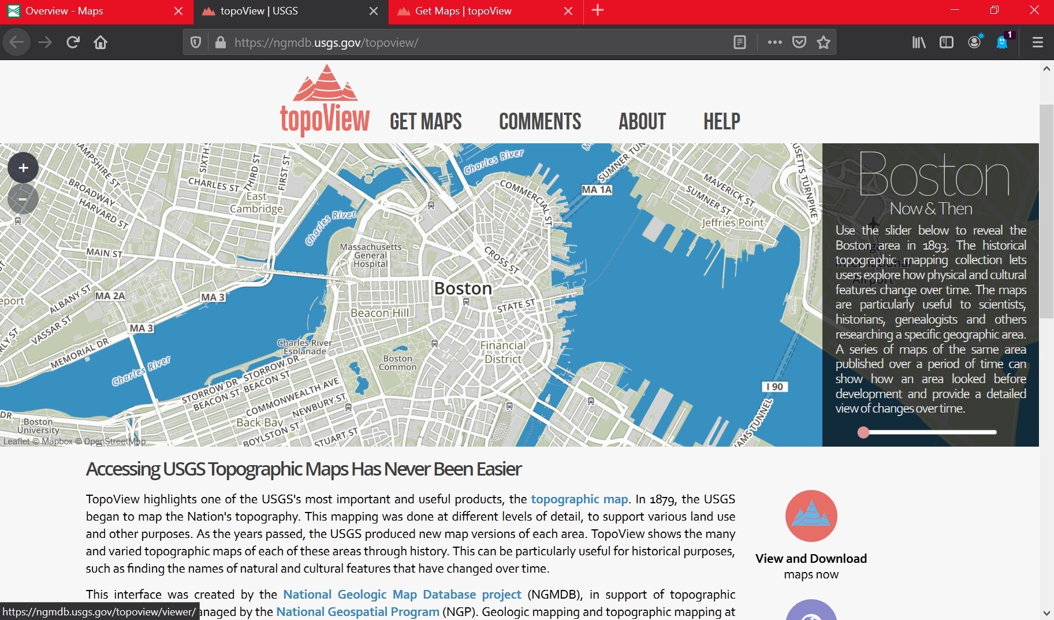1054x620 pixels.
Task: Click the Charles River Esplanade label
Action: coord(305,347)
